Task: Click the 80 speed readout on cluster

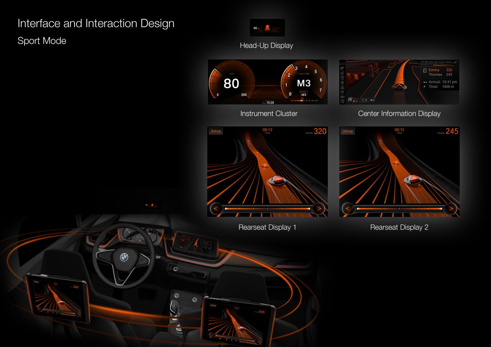Action: click(231, 83)
